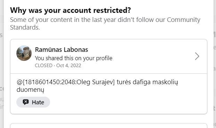Viewport: 216px width, 128px height.
Task: Click the 'Standards.' word on second line
Action: [x=25, y=27]
